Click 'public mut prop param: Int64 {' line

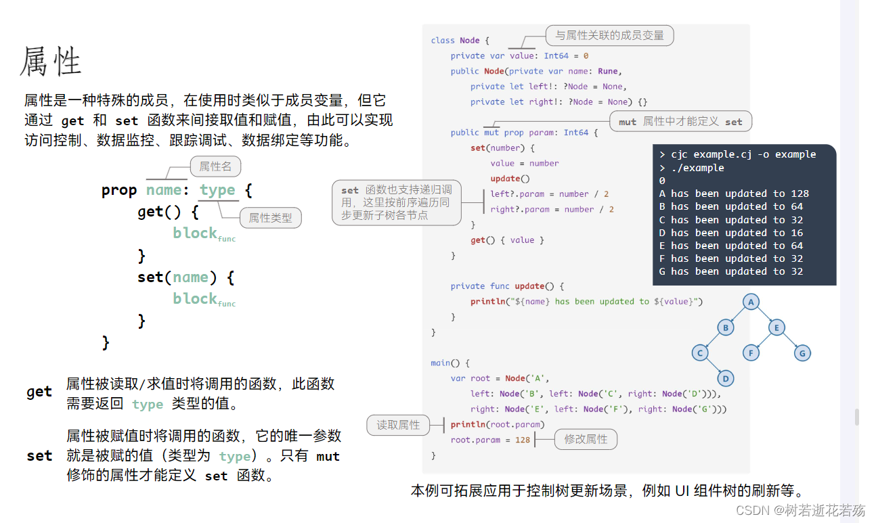pyautogui.click(x=525, y=133)
